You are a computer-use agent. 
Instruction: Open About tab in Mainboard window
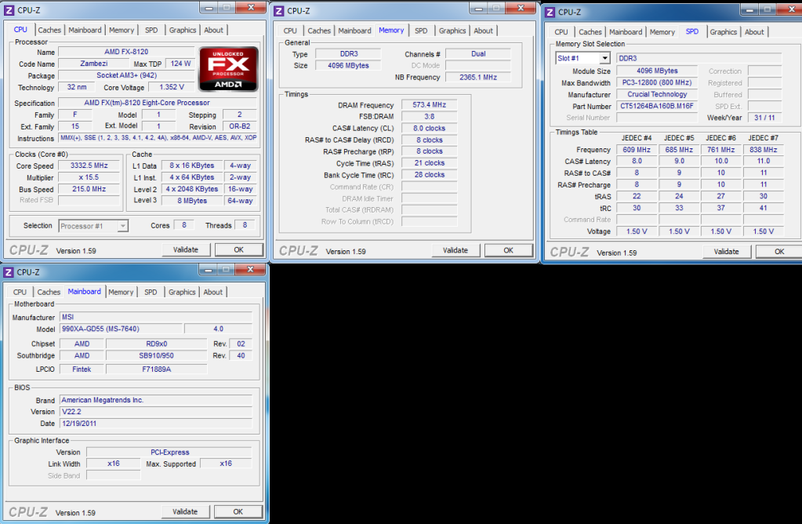pyautogui.click(x=212, y=292)
